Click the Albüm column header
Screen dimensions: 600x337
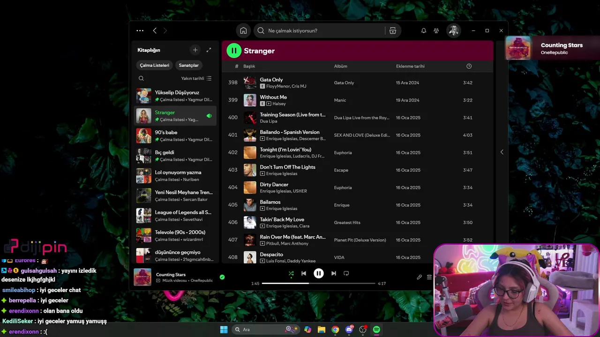pos(340,66)
